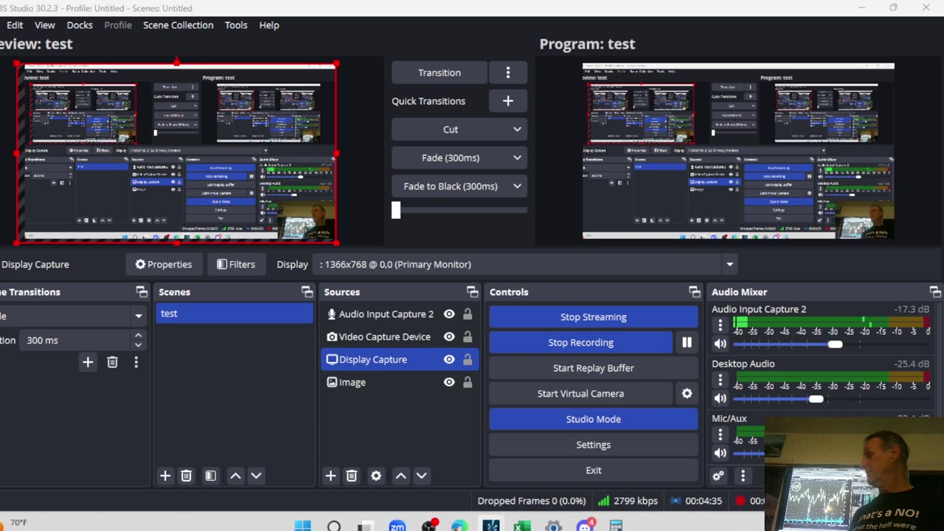Pop out the Controls dock panel

point(694,292)
